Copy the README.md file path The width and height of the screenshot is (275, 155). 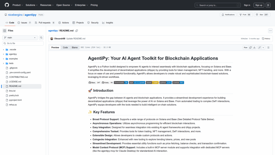pos(77,31)
